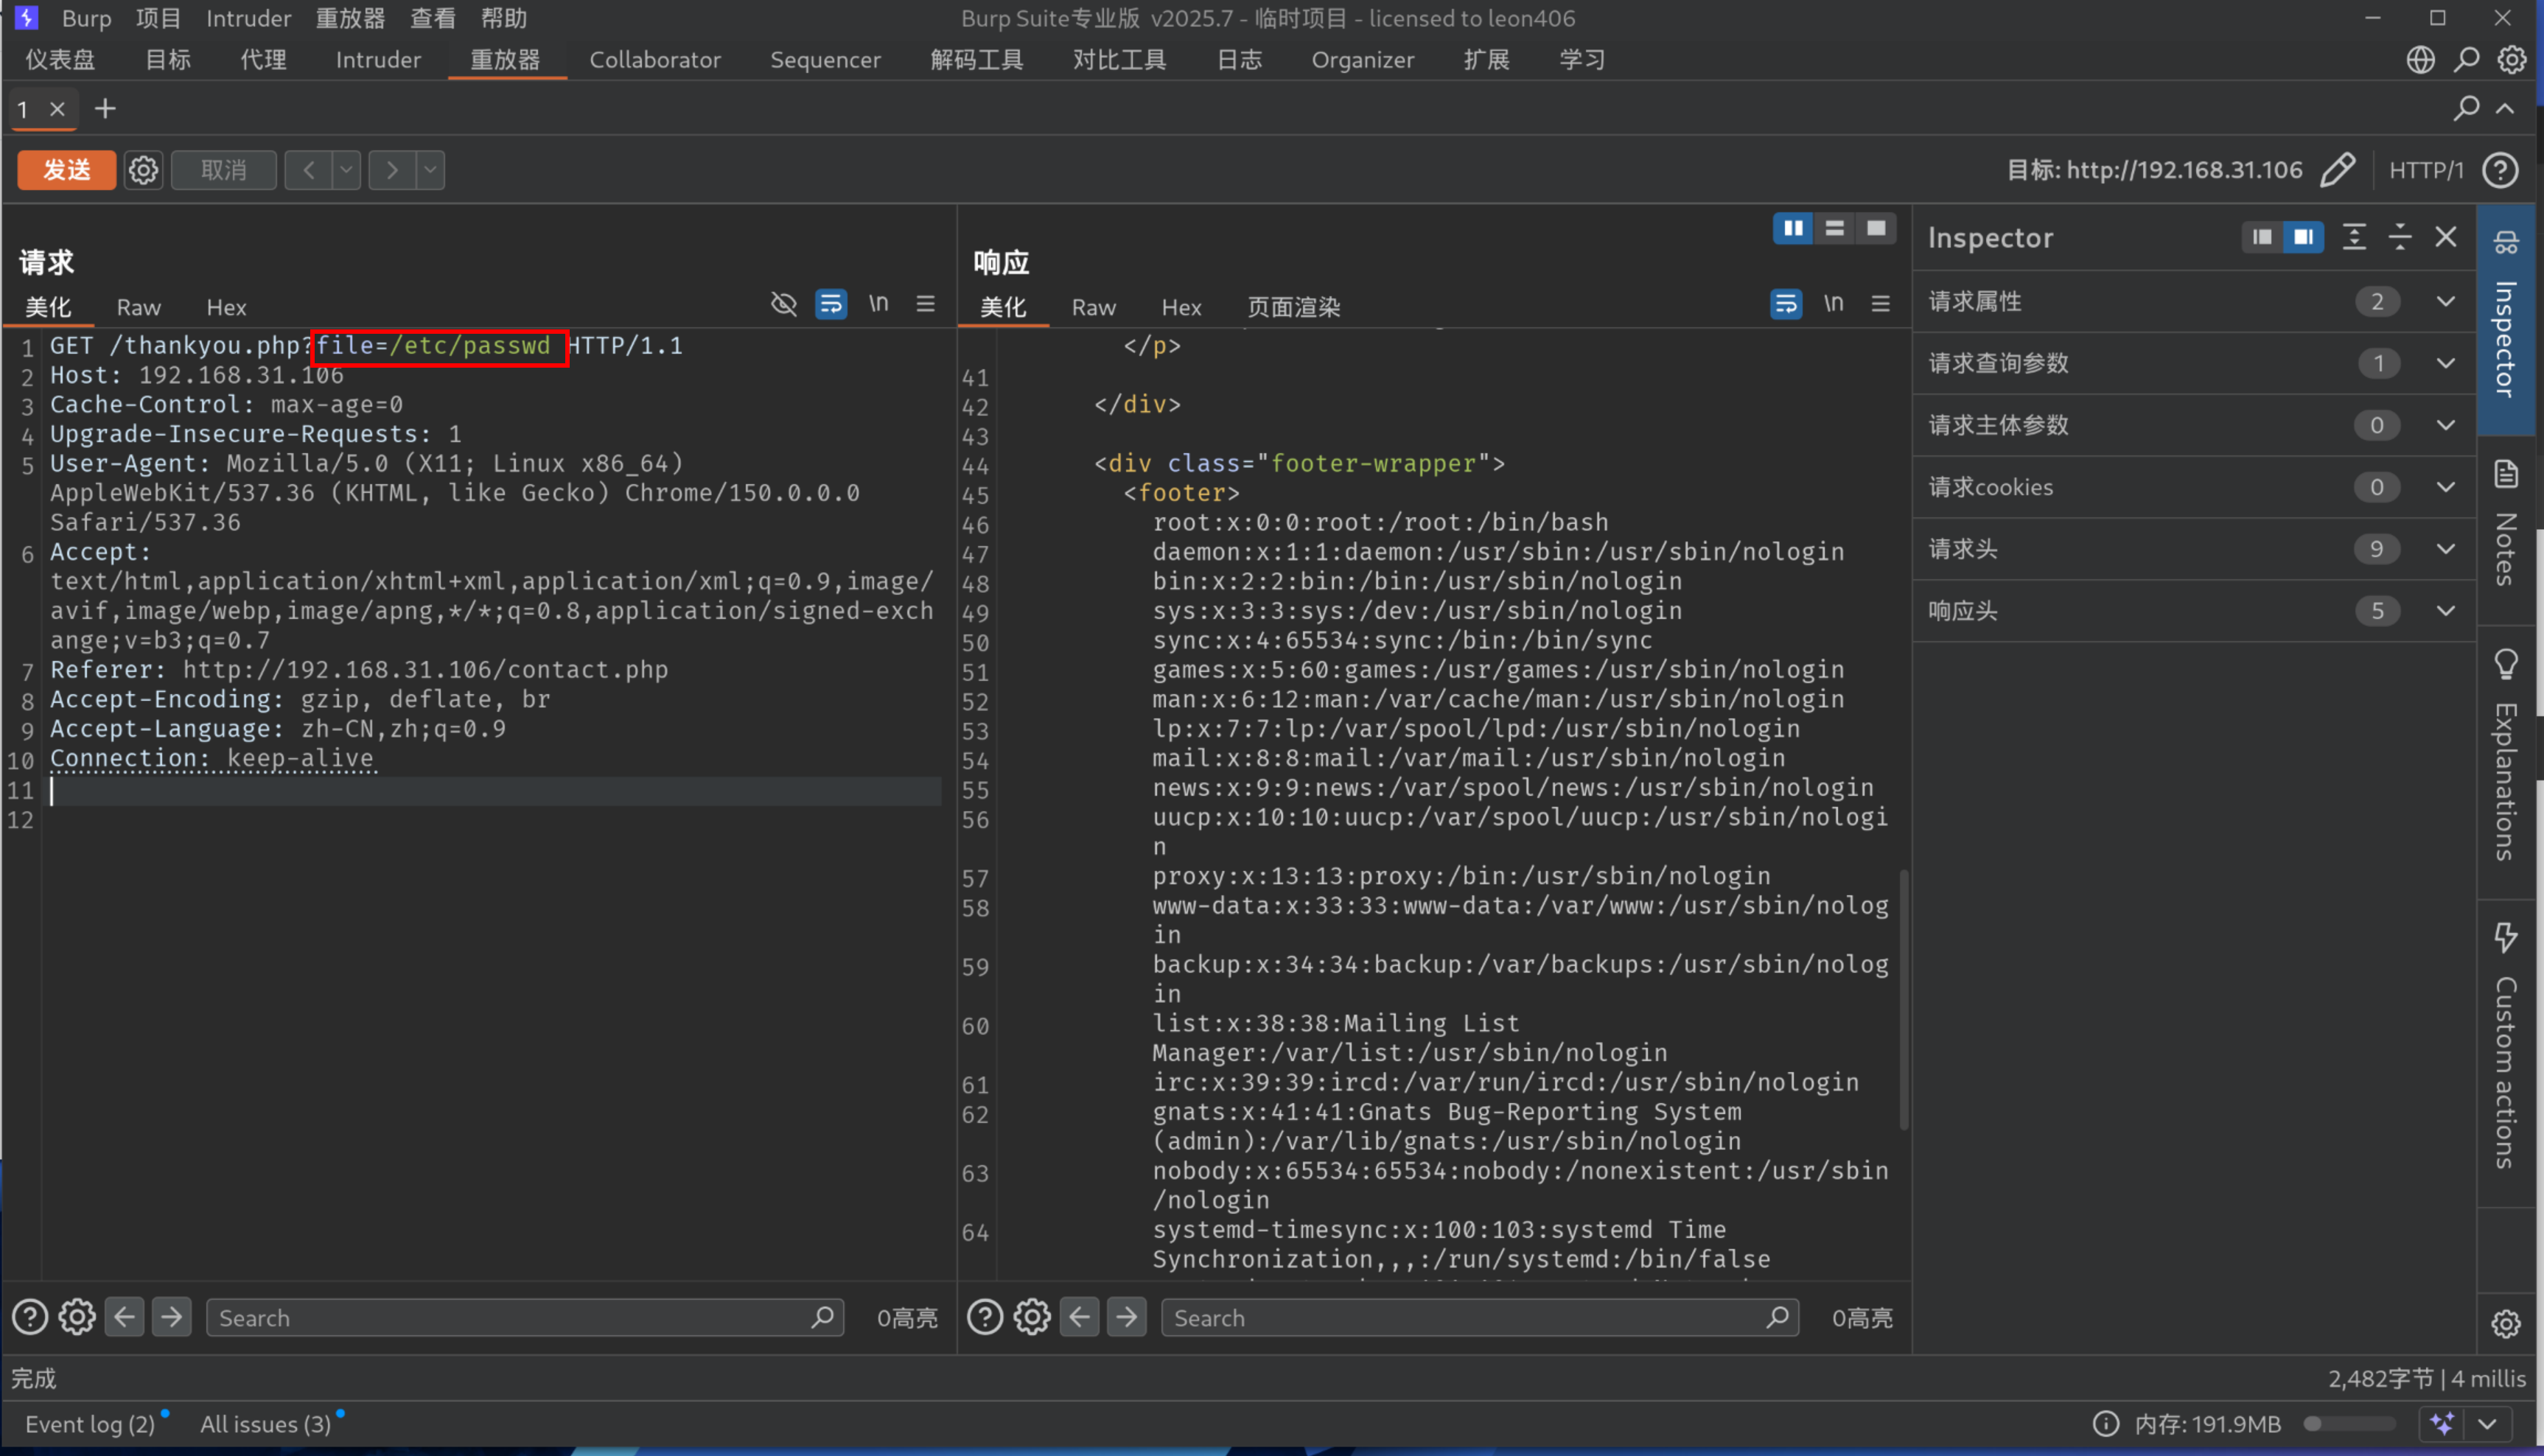
Task: Jump to the previous request search match
Action: [125, 1317]
